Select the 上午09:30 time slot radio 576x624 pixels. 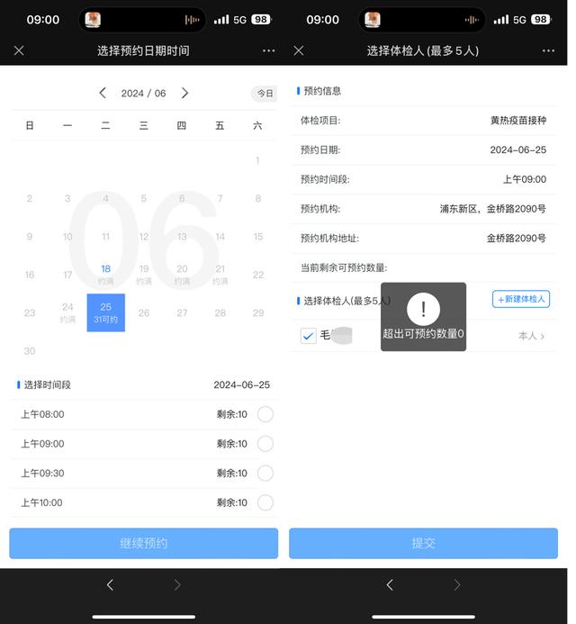[265, 473]
